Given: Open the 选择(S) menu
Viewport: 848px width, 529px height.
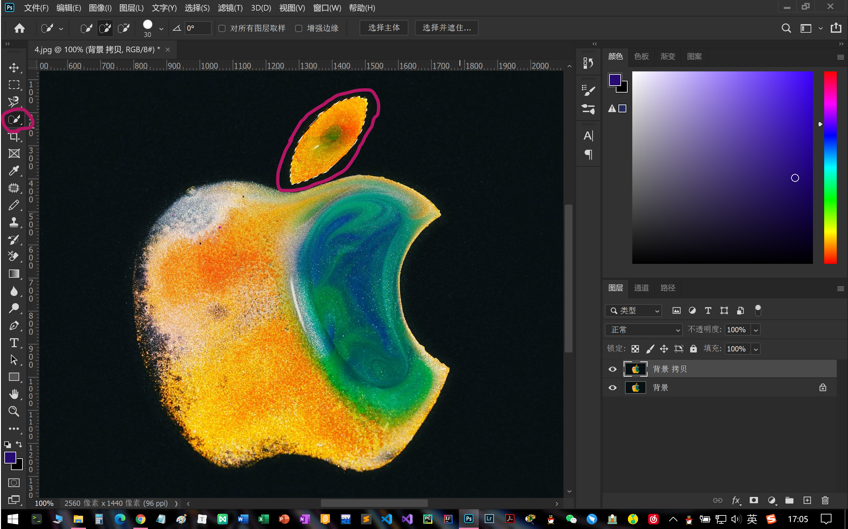Looking at the screenshot, I should (x=197, y=8).
